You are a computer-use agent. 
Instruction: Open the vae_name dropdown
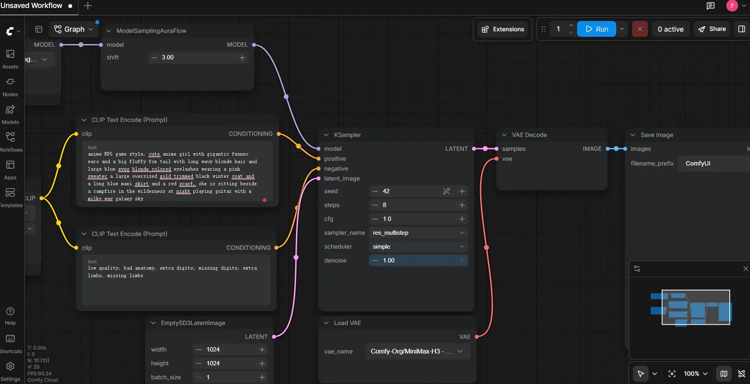[418, 352]
